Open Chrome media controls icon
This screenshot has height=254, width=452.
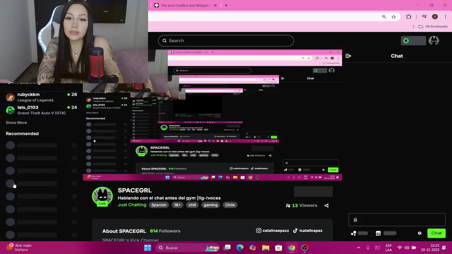(424, 17)
